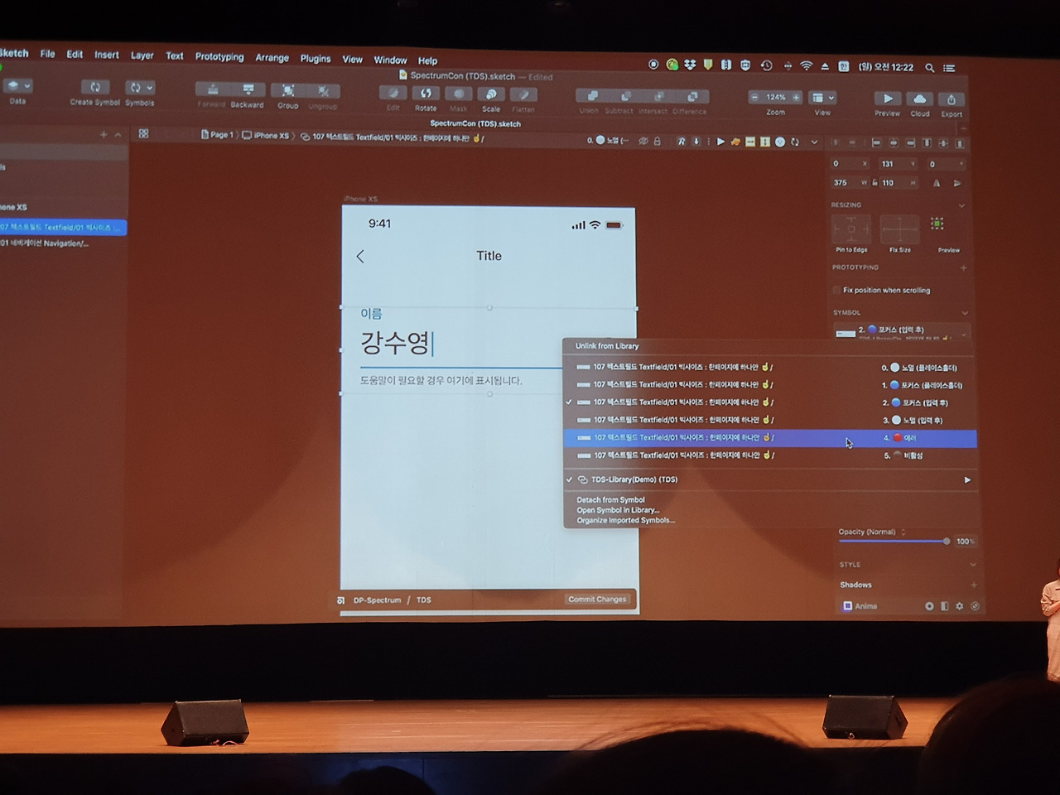This screenshot has height=795, width=1060.
Task: Open the Prototyping menu
Action: [x=219, y=56]
